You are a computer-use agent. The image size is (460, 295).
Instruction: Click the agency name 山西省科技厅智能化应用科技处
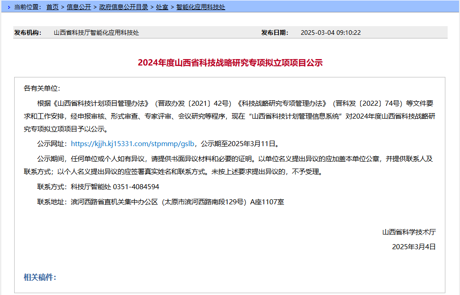click(x=96, y=33)
